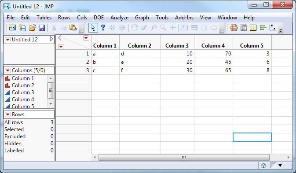Image resolution: width=296 pixels, height=173 pixels.
Task: Click the Cut scissors icon
Action: click(54, 28)
